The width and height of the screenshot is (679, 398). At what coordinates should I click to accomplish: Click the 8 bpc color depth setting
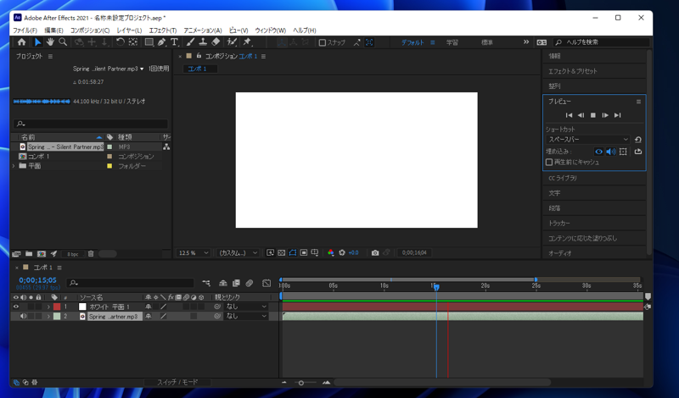(73, 254)
